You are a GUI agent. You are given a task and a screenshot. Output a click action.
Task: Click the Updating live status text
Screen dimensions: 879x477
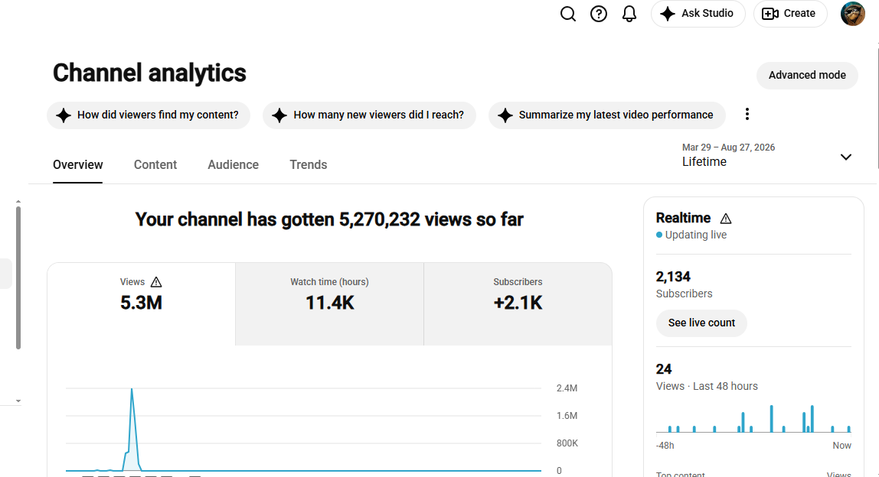coord(696,235)
